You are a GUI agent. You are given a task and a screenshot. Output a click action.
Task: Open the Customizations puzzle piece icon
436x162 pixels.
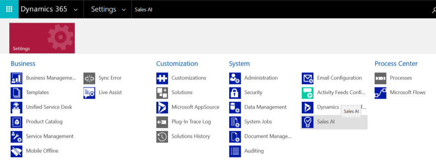pos(162,78)
